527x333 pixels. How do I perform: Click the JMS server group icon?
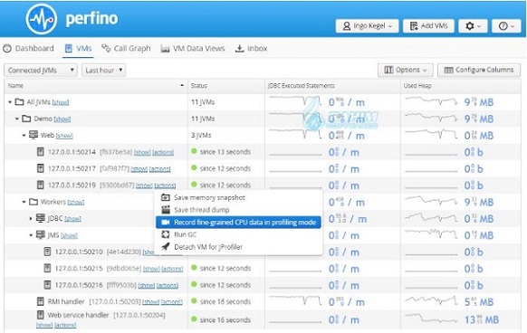coord(41,234)
